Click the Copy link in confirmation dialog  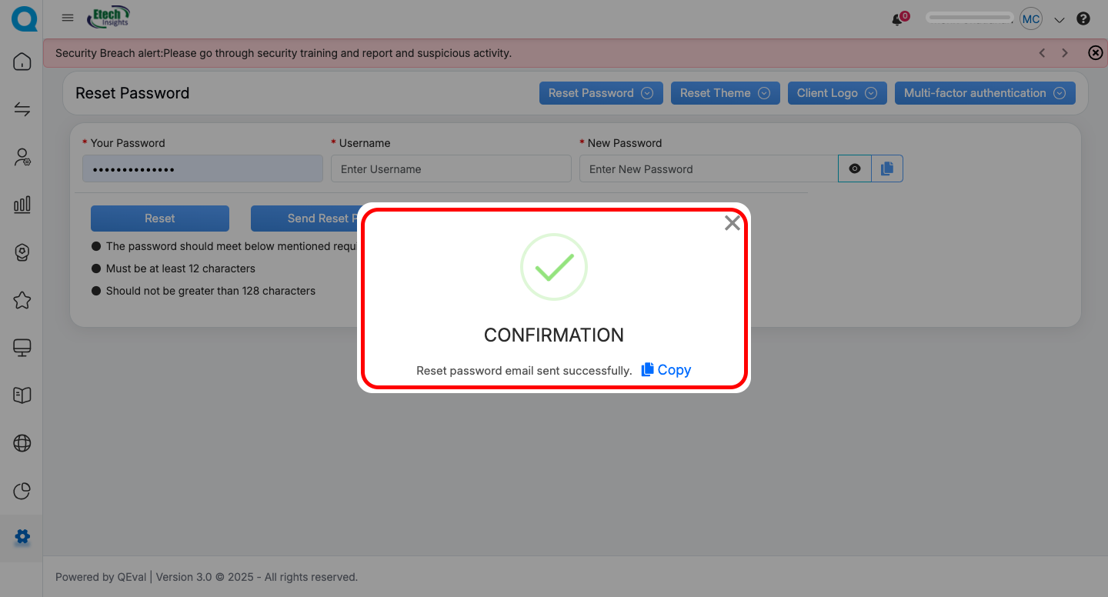pos(666,370)
